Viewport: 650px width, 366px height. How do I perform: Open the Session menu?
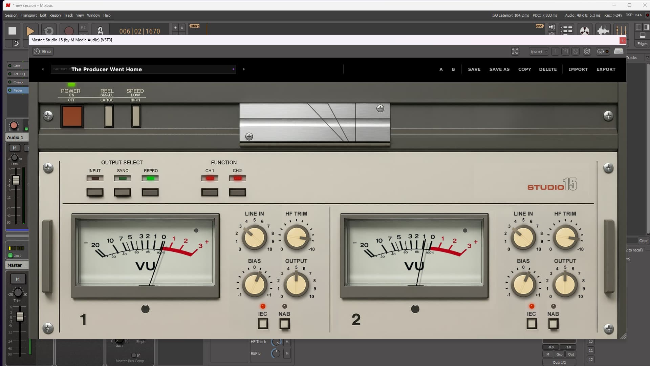11,15
